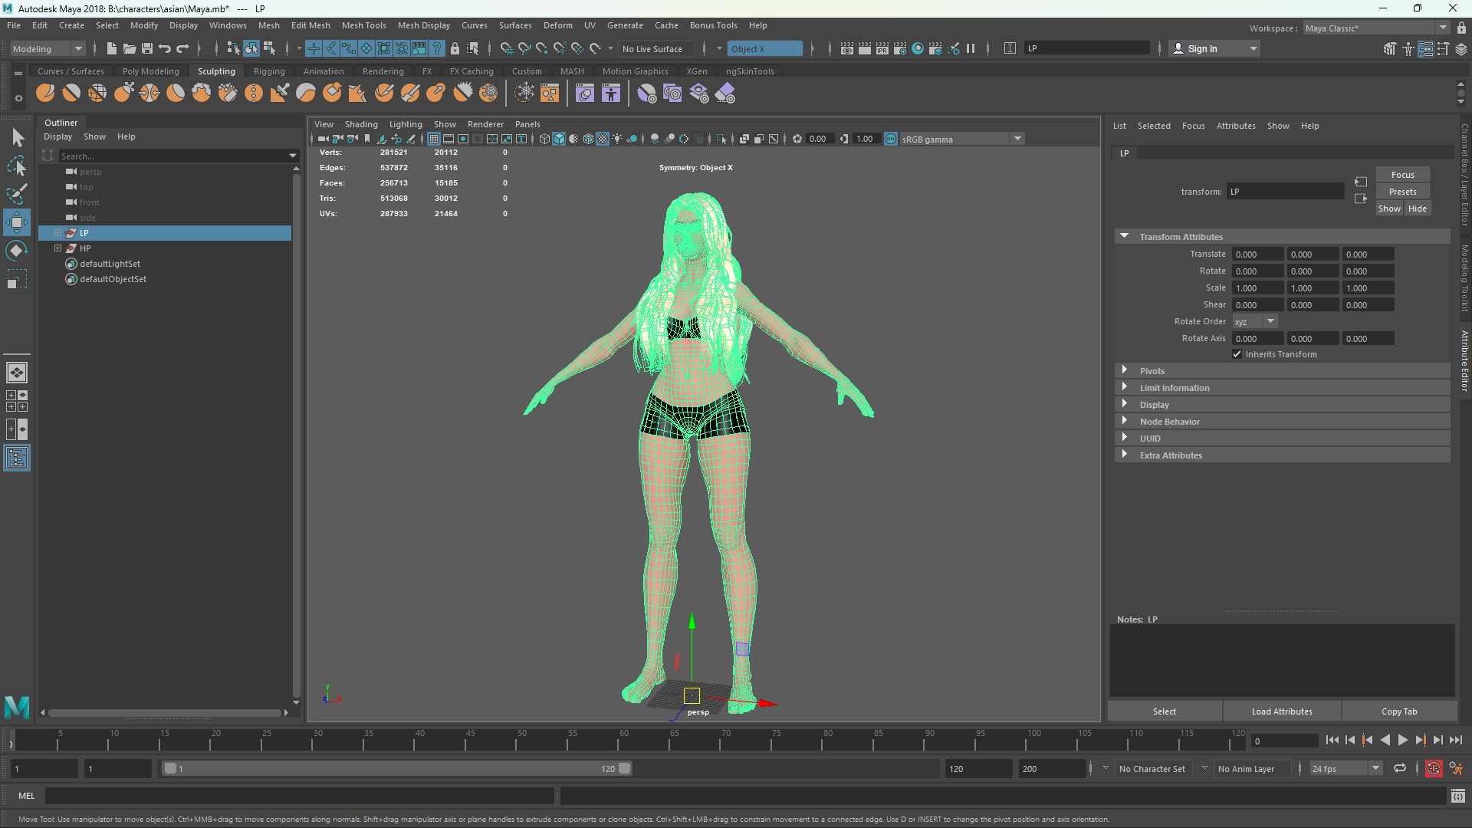Click the Sign In button
Viewport: 1472px width, 828px height.
1215,48
